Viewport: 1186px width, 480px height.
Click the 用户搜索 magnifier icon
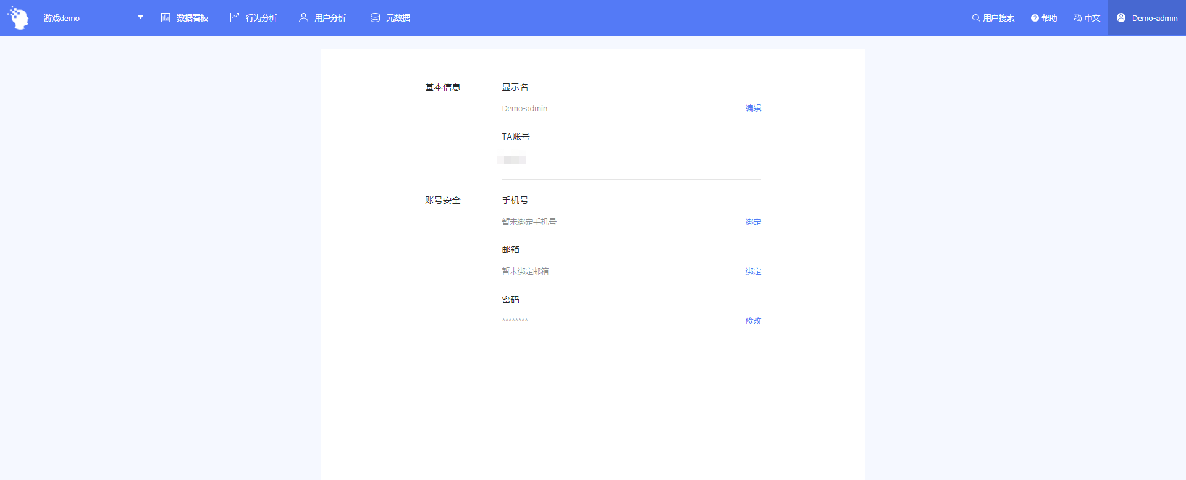point(976,18)
